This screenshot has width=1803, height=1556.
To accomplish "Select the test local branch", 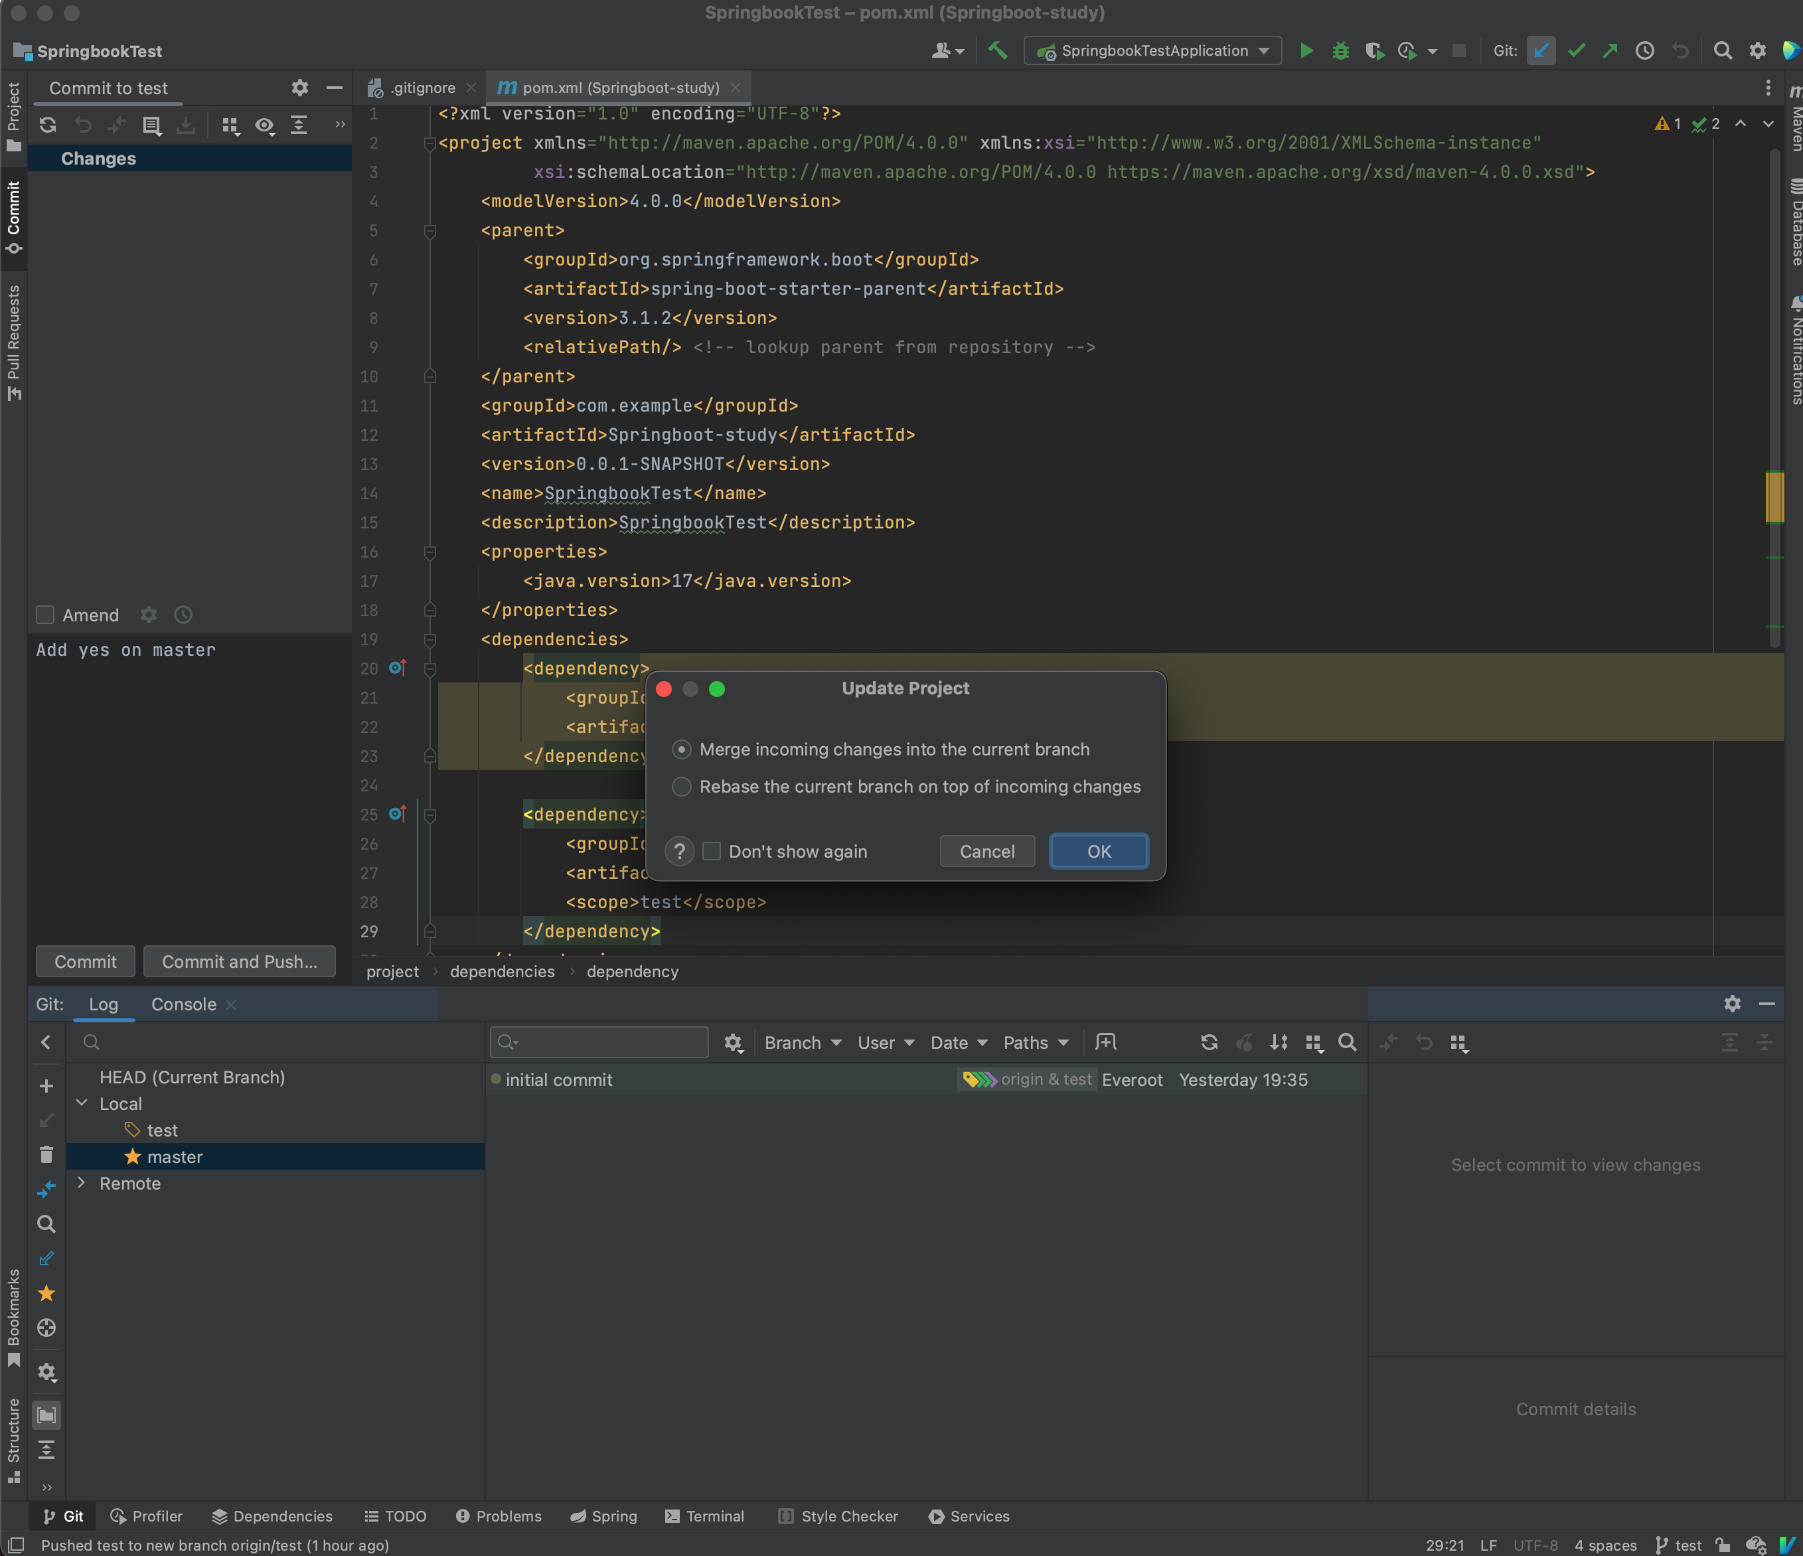I will [x=162, y=1130].
